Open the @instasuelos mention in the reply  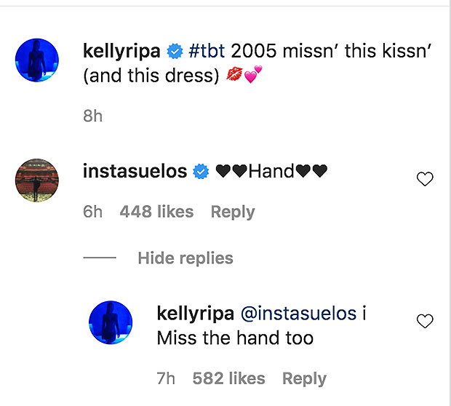coord(300,314)
